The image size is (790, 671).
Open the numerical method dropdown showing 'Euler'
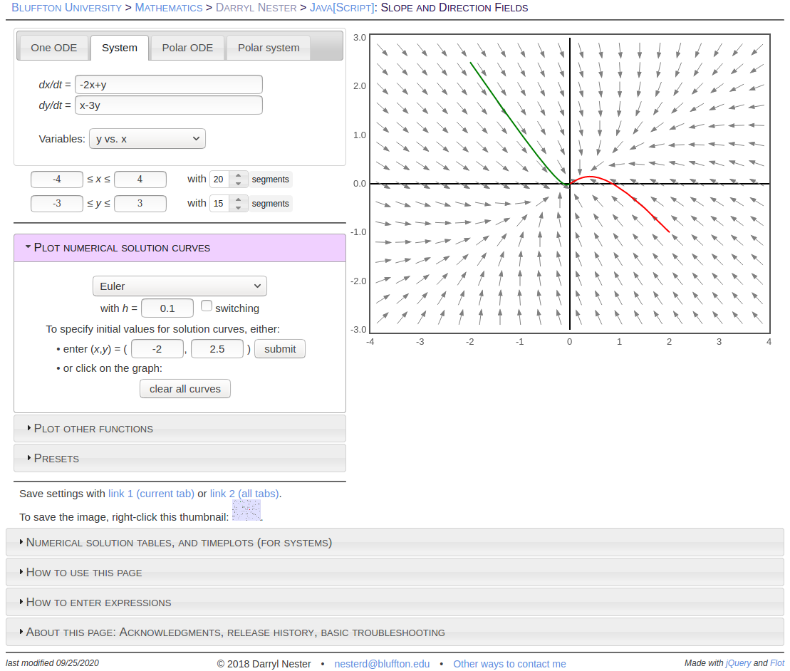[x=179, y=286]
